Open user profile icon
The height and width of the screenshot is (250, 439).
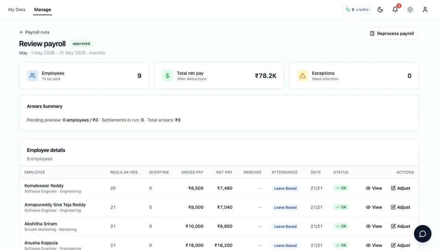click(x=425, y=10)
